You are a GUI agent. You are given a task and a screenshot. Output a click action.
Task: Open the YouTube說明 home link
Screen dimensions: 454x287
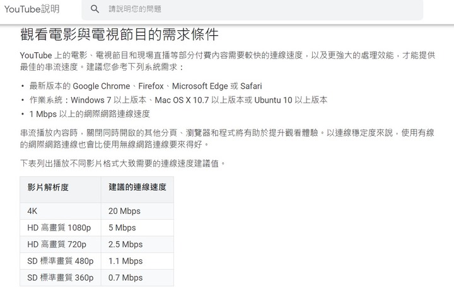tap(32, 9)
